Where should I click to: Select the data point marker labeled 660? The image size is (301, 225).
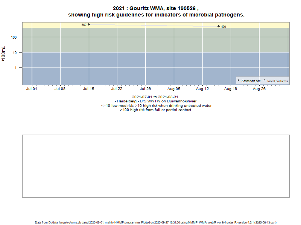pyautogui.click(x=89, y=24)
